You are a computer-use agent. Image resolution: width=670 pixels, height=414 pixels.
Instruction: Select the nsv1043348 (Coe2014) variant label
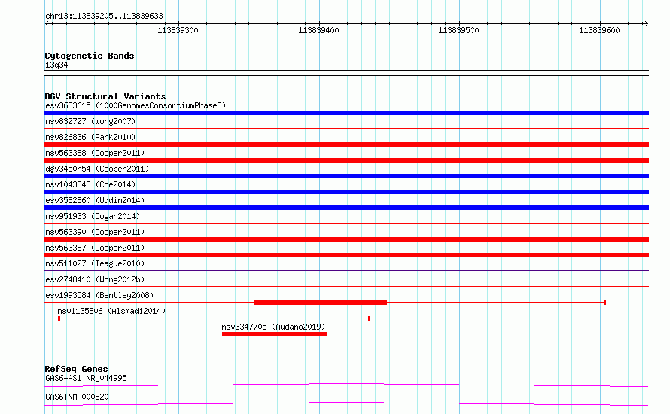pyautogui.click(x=90, y=184)
